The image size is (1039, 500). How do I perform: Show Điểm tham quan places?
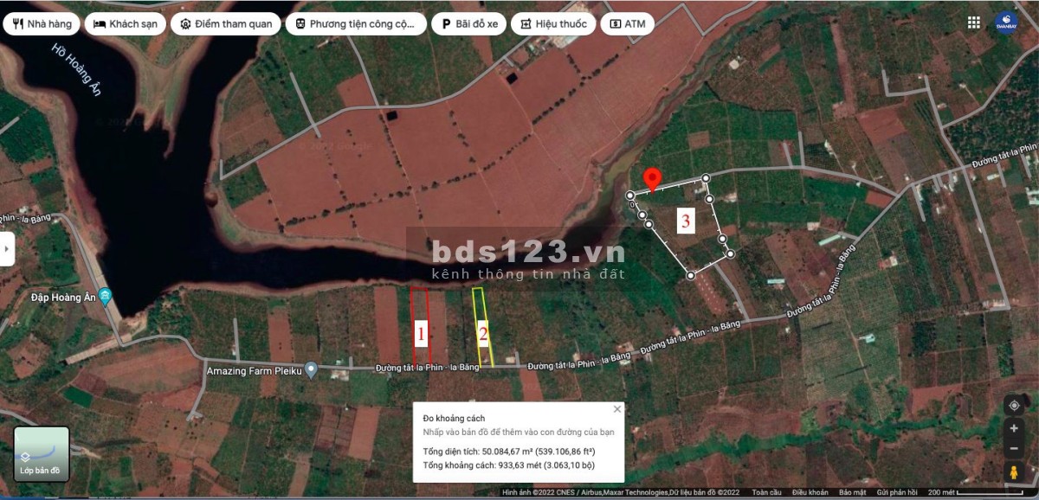224,23
